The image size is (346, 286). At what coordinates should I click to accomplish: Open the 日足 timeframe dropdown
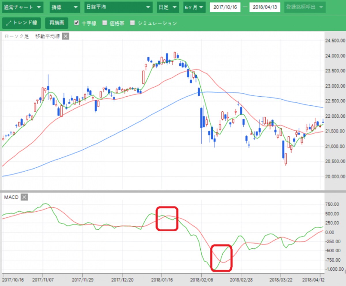pos(168,7)
